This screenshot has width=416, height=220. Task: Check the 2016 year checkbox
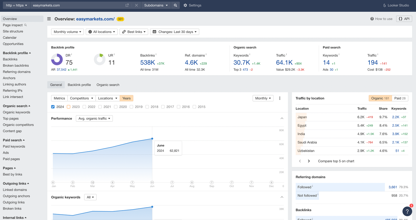point(179,107)
